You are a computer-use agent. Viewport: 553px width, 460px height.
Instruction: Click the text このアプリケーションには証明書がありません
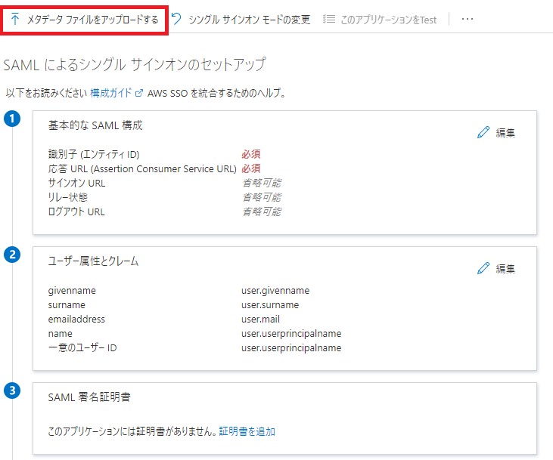[x=132, y=431]
